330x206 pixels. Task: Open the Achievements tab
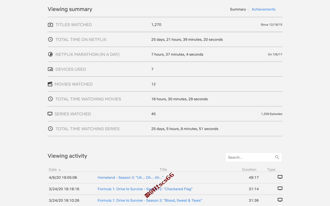tap(263, 9)
